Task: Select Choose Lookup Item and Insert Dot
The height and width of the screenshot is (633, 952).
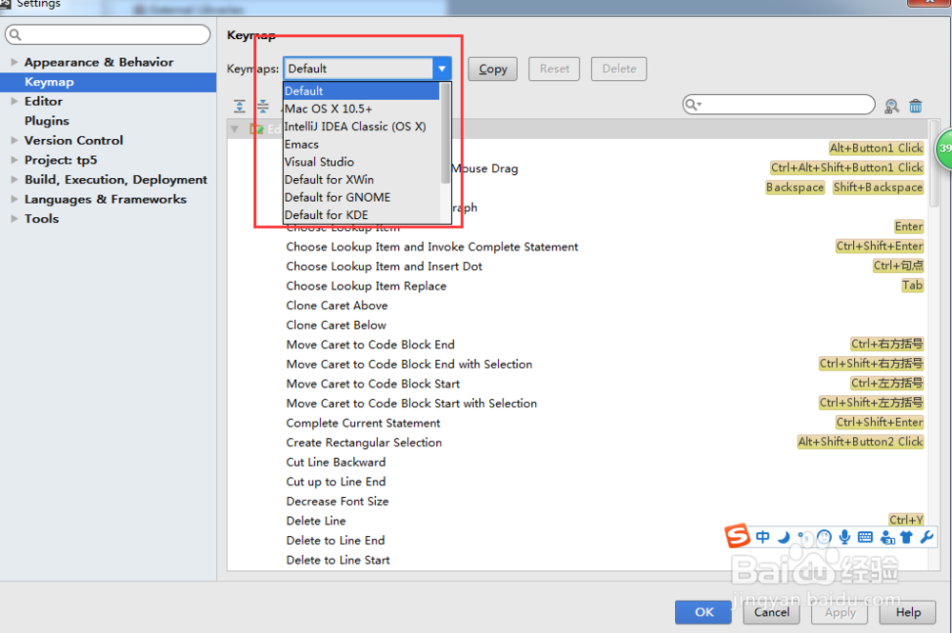Action: tap(385, 267)
